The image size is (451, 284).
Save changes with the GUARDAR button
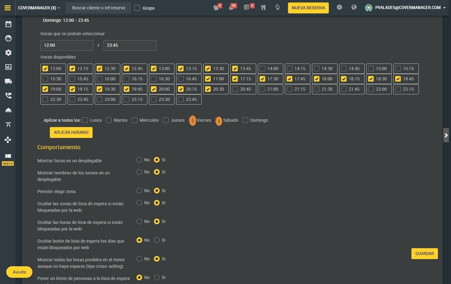(425, 253)
